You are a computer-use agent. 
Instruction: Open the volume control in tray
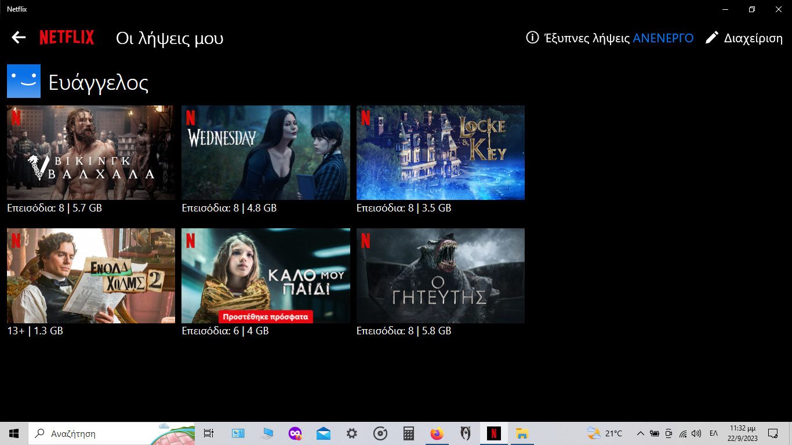pyautogui.click(x=696, y=433)
